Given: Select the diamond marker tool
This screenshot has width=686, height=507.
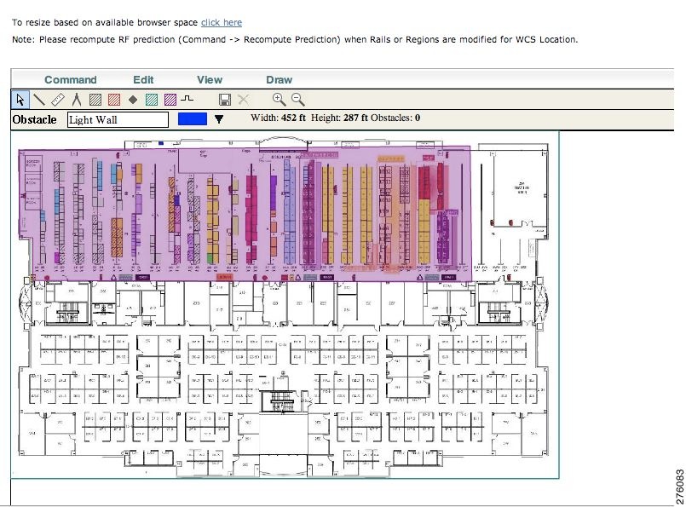Looking at the screenshot, I should [135, 99].
